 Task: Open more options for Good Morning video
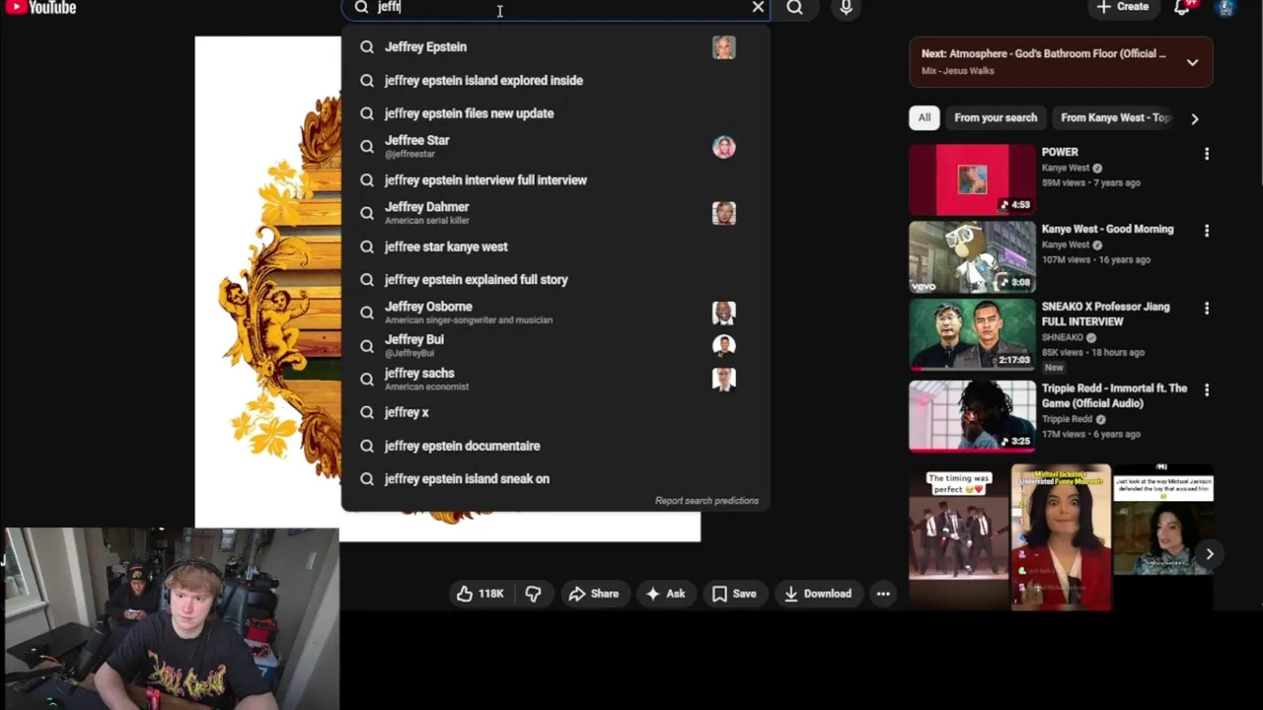point(1206,231)
